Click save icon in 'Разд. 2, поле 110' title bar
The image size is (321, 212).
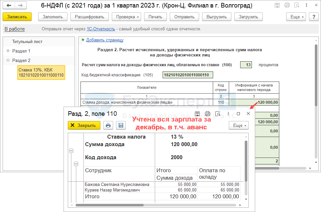197,114
